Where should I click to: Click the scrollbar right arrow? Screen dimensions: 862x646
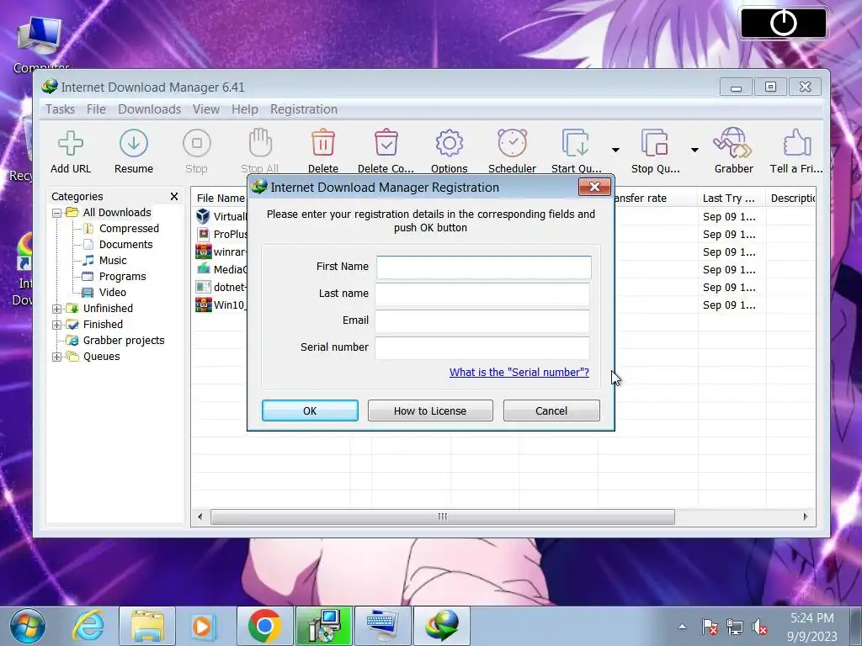click(806, 517)
